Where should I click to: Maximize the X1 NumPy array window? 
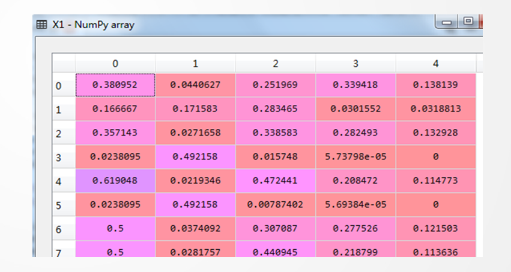coord(468,22)
